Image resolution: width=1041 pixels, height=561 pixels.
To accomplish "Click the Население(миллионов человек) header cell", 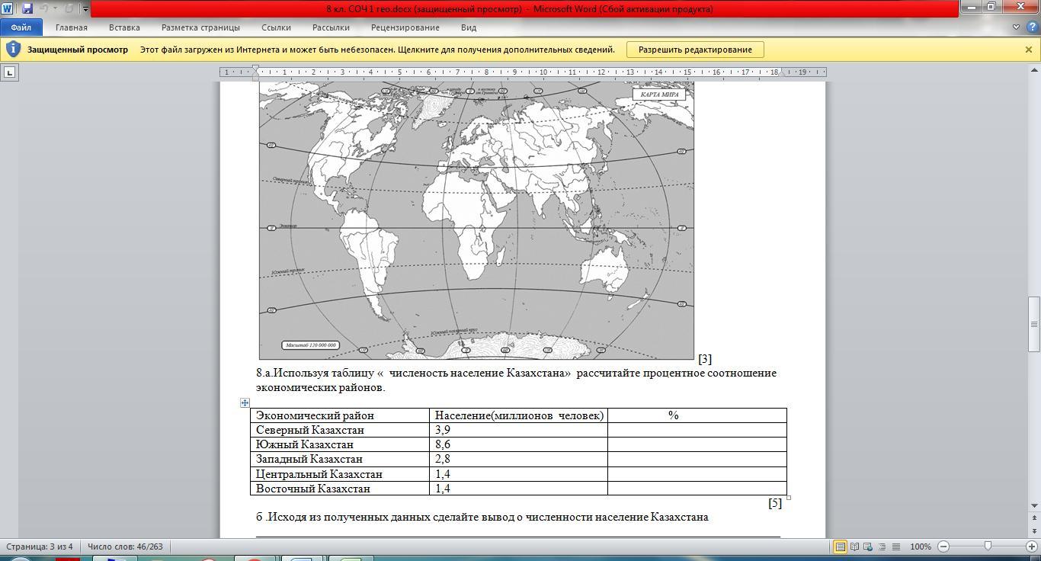I will coord(518,415).
